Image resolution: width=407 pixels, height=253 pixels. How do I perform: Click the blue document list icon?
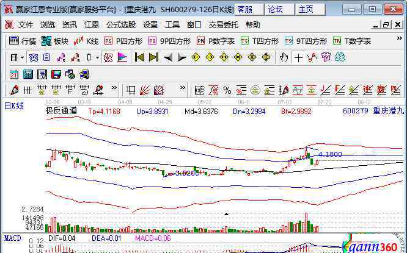tap(46, 57)
